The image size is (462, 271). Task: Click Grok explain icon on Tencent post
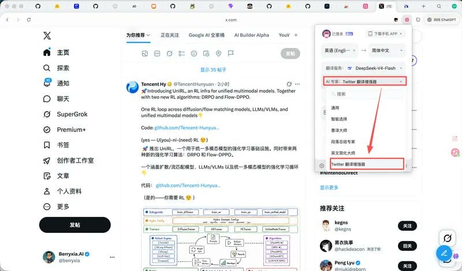(x=289, y=84)
